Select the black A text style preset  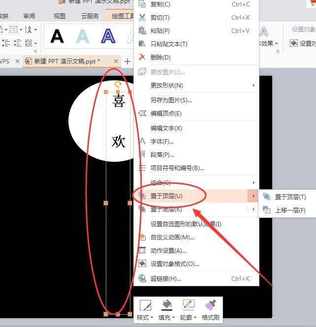pos(57,36)
